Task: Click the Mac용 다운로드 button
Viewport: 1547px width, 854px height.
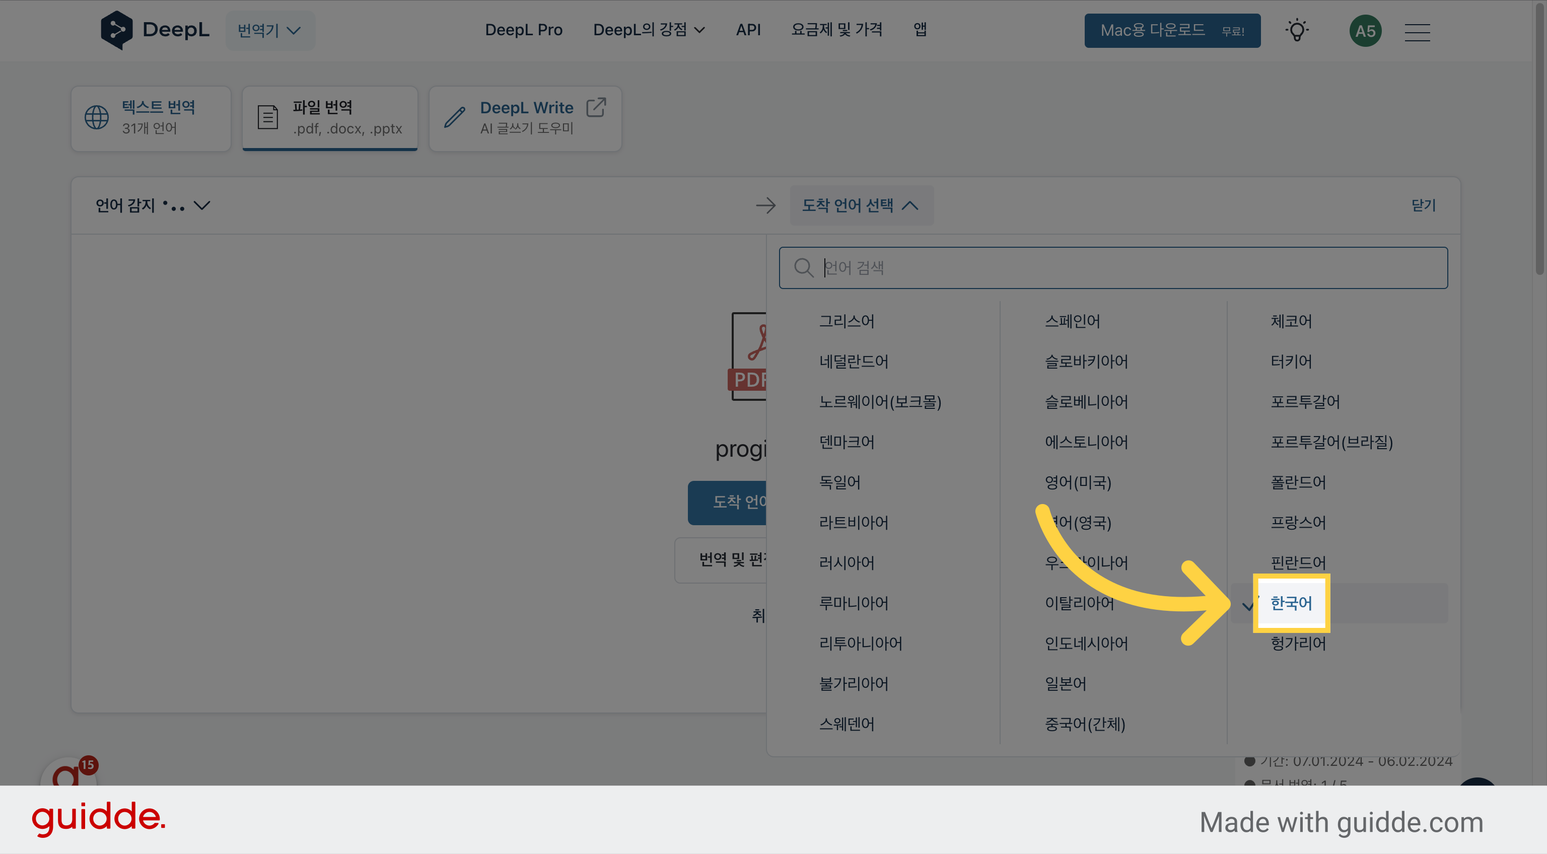Action: pyautogui.click(x=1172, y=31)
